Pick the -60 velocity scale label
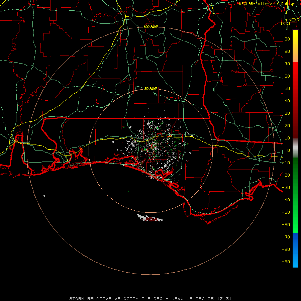The height and width of the screenshot is (301, 301). coord(286,225)
